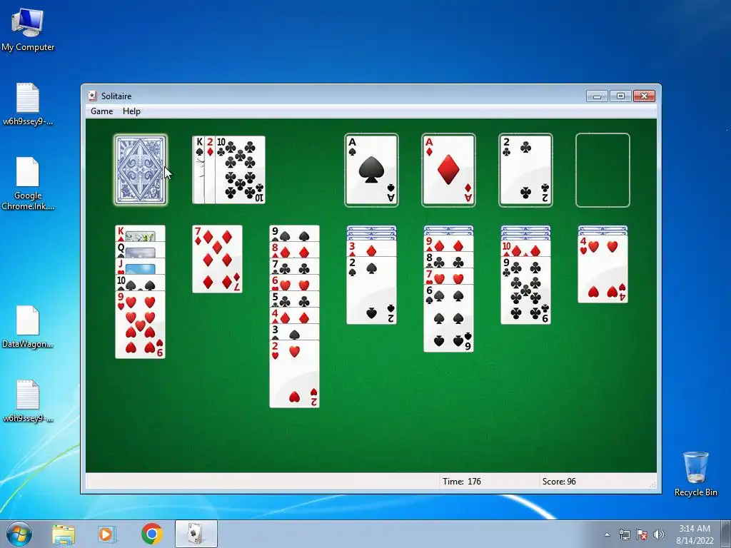Select the 8 of clubs in fifth column
Viewport: 731px width, 548px height.
point(448,260)
